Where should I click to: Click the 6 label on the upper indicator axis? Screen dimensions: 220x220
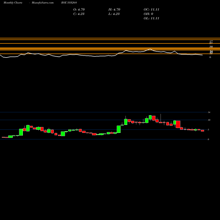[210, 57]
